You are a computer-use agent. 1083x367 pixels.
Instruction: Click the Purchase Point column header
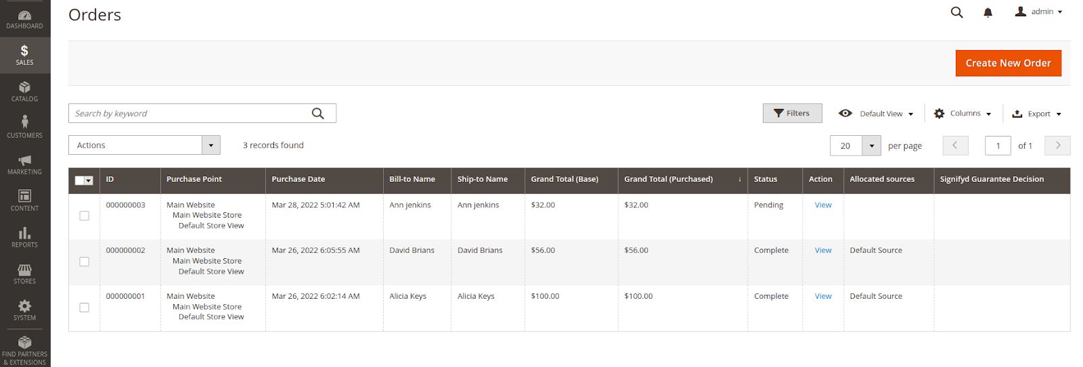pos(213,179)
